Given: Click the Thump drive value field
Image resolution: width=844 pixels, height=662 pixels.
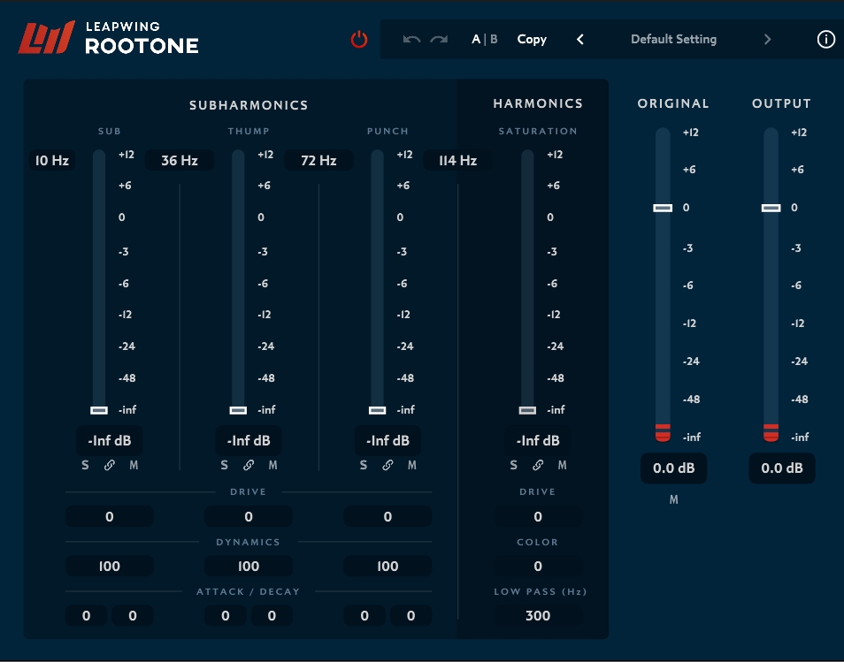Looking at the screenshot, I should (x=249, y=517).
